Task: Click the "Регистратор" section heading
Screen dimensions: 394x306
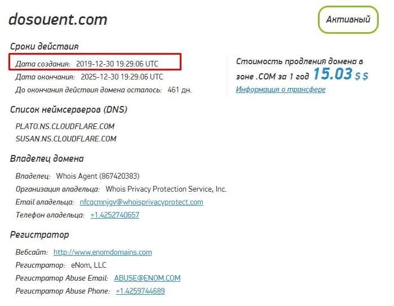Action: pyautogui.click(x=39, y=234)
